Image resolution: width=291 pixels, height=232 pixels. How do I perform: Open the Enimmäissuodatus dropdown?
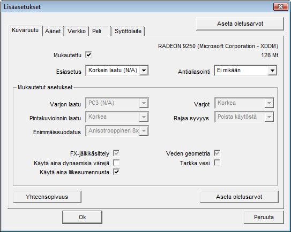[x=117, y=131]
